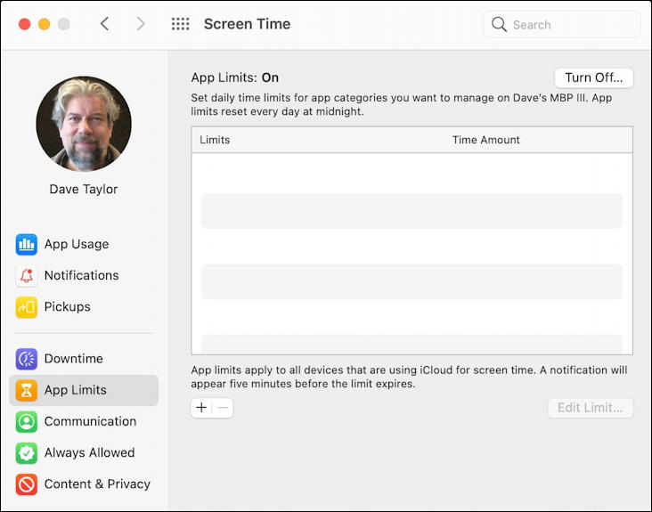652x512 pixels.
Task: Open the Always Allowed label
Action: pos(89,452)
